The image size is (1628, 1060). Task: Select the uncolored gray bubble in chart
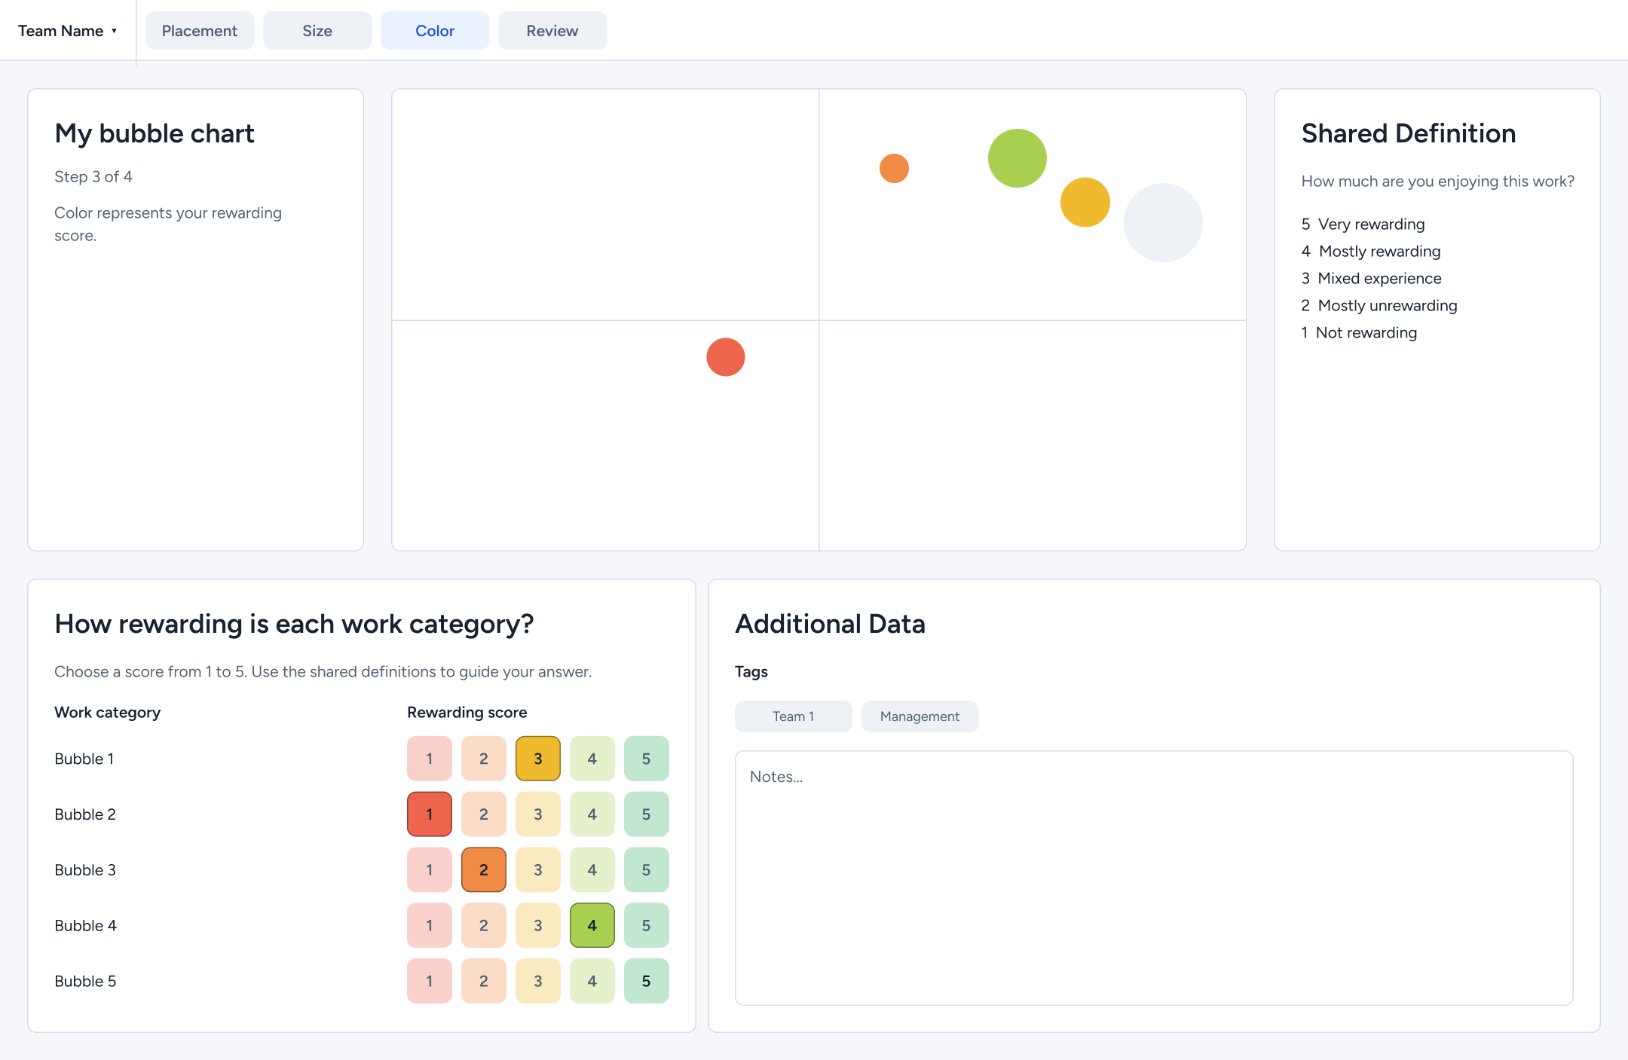point(1163,222)
